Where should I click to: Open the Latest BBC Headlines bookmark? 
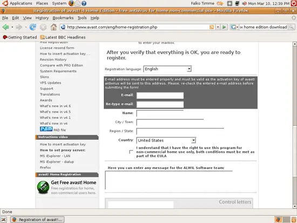(x=63, y=37)
